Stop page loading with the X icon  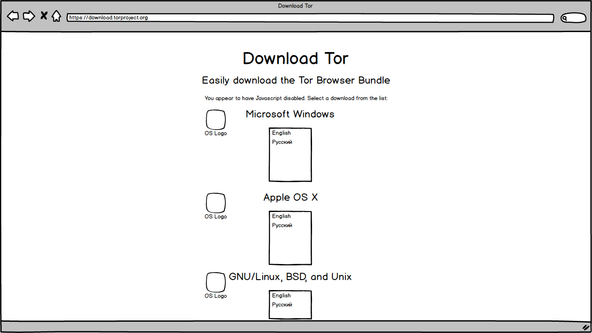click(x=44, y=16)
